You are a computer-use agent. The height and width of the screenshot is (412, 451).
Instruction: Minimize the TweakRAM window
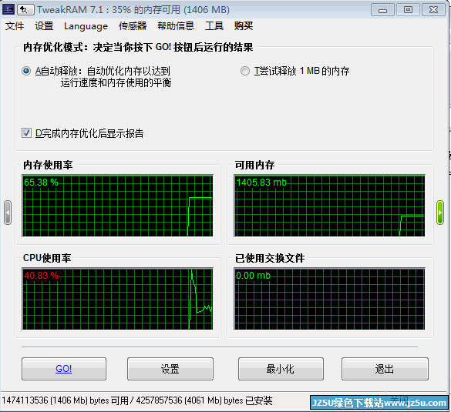382,10
